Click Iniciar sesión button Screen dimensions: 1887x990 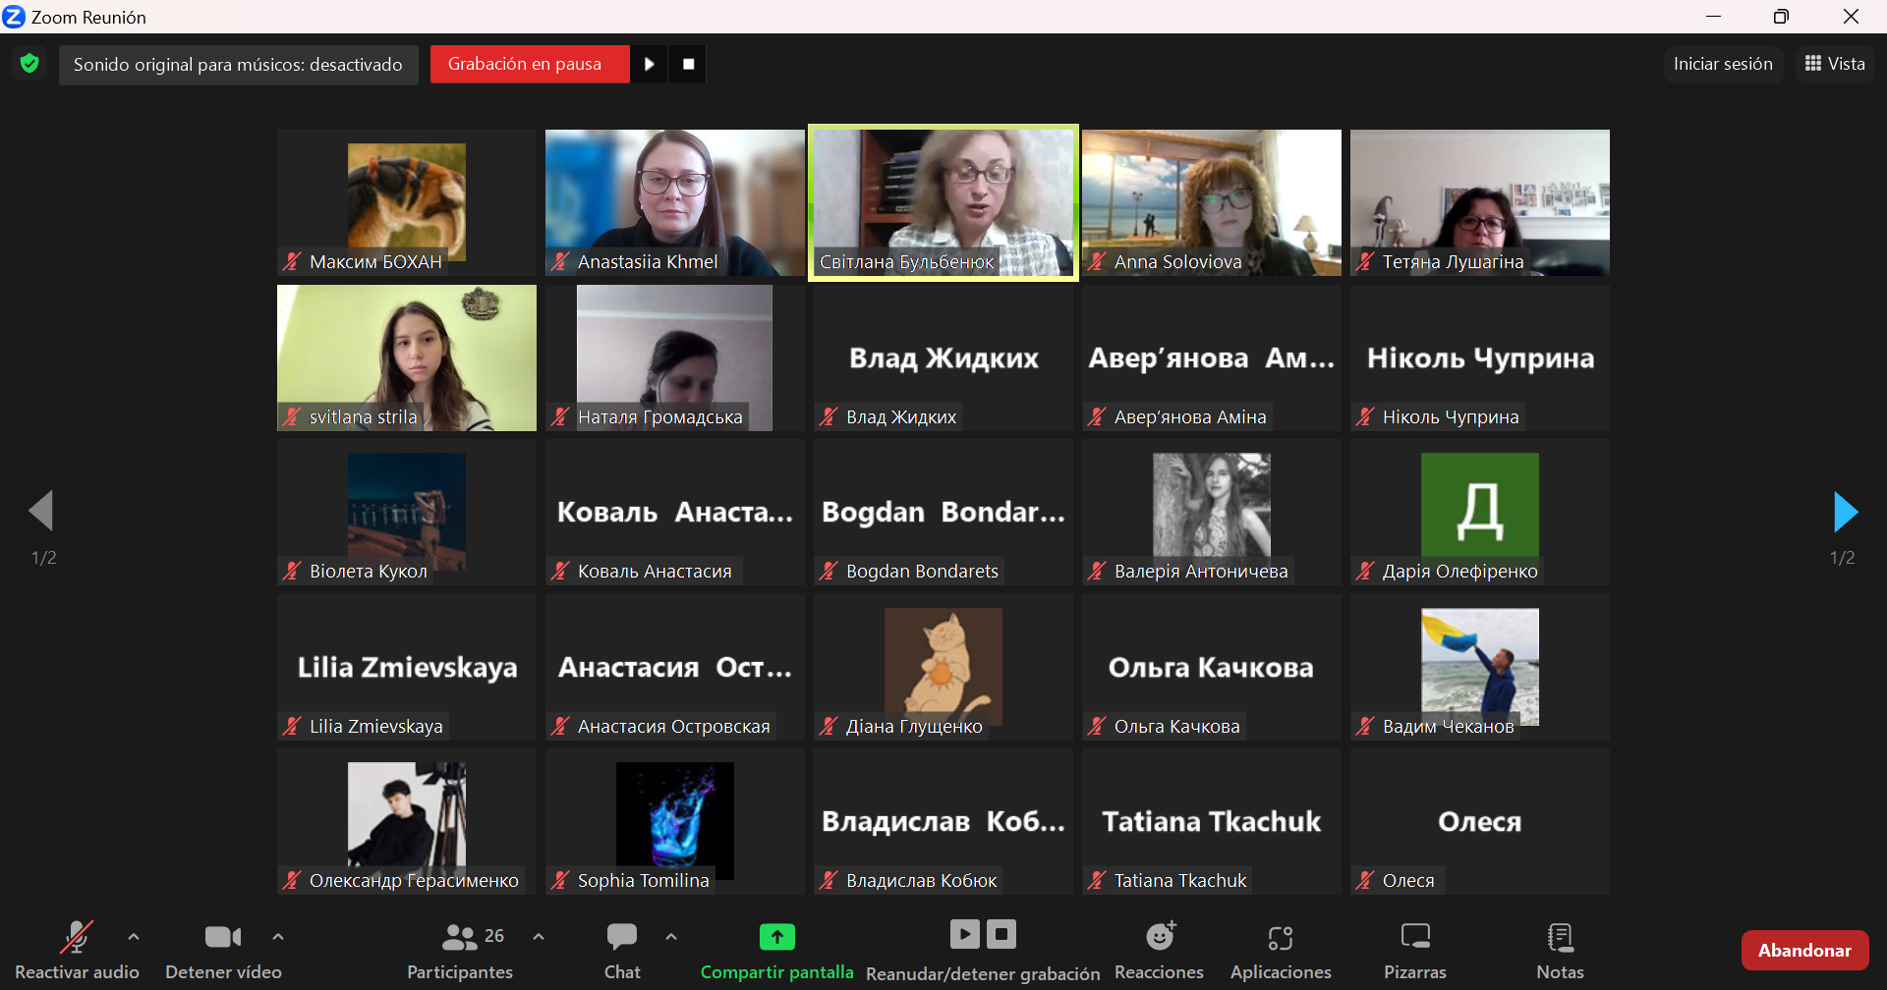click(1723, 64)
